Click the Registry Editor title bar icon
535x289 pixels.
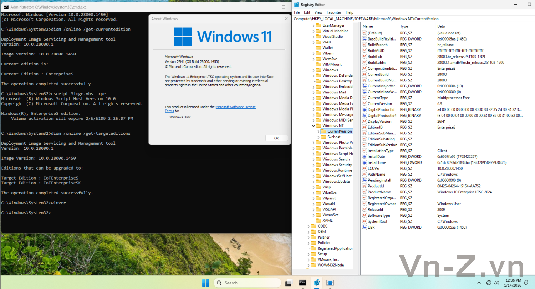click(x=296, y=5)
